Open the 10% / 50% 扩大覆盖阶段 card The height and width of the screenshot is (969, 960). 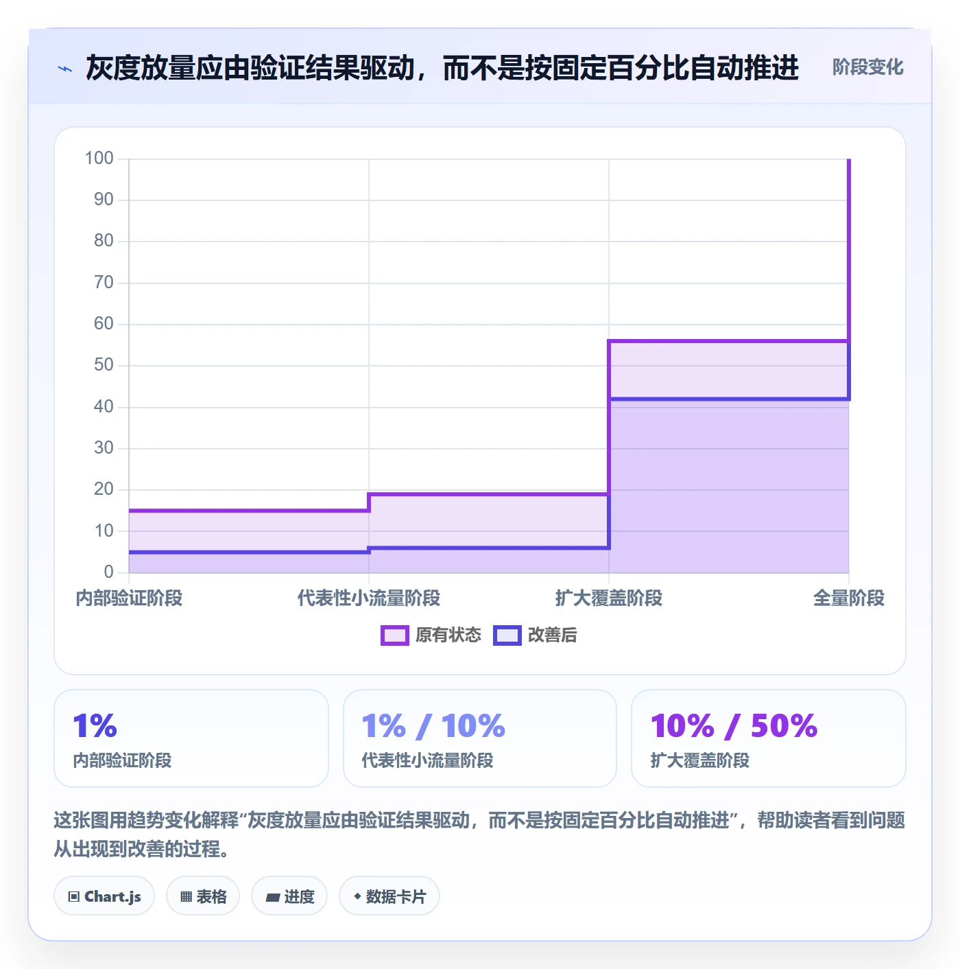click(x=769, y=738)
